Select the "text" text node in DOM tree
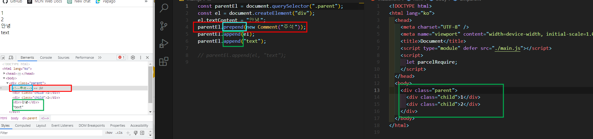Viewport: 593px width, 139px height. [x=18, y=107]
